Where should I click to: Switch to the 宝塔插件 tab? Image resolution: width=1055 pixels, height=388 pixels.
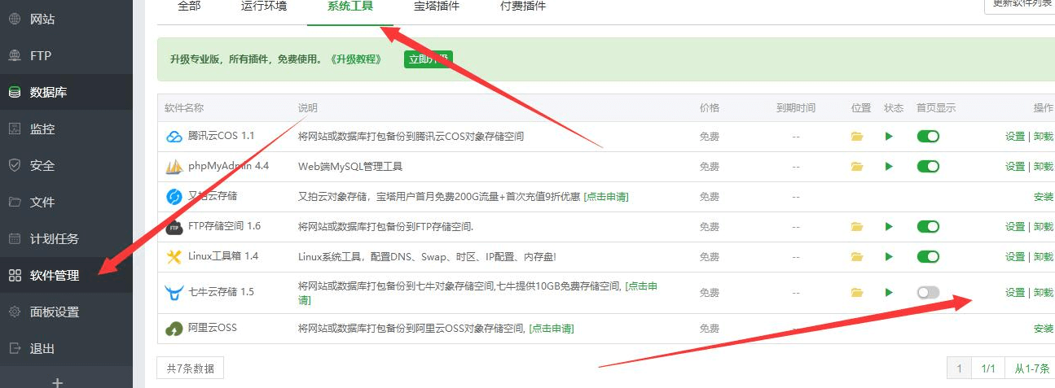click(437, 7)
